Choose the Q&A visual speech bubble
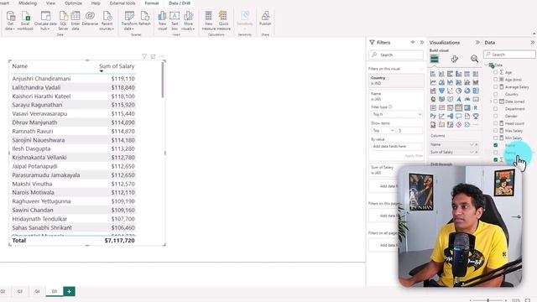This screenshot has height=302, width=537. pyautogui.click(x=459, y=116)
